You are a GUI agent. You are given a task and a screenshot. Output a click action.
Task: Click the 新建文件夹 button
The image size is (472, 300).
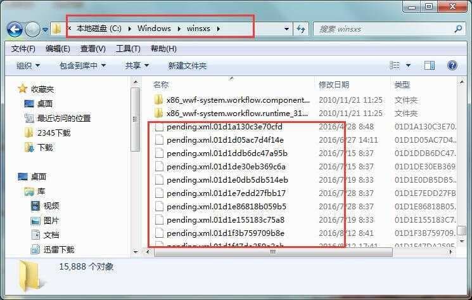click(188, 65)
